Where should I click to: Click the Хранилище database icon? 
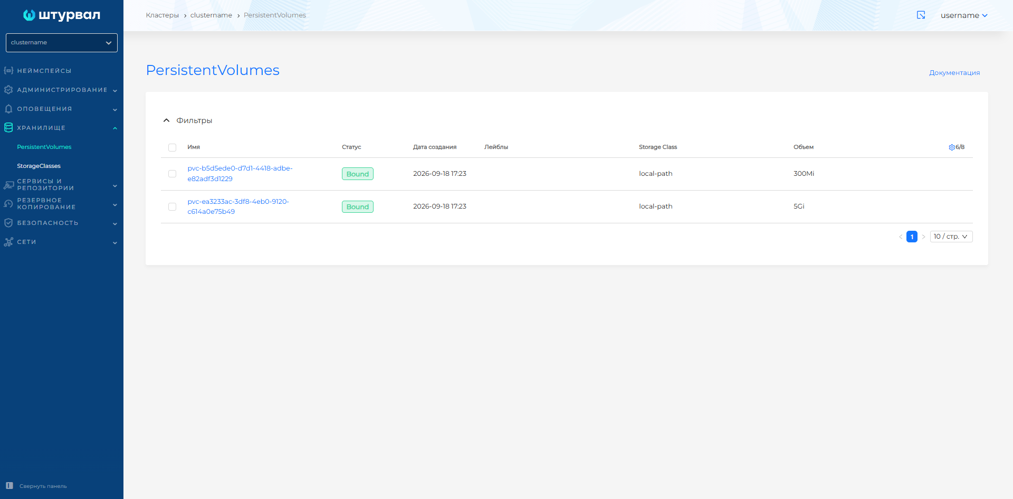tap(8, 128)
